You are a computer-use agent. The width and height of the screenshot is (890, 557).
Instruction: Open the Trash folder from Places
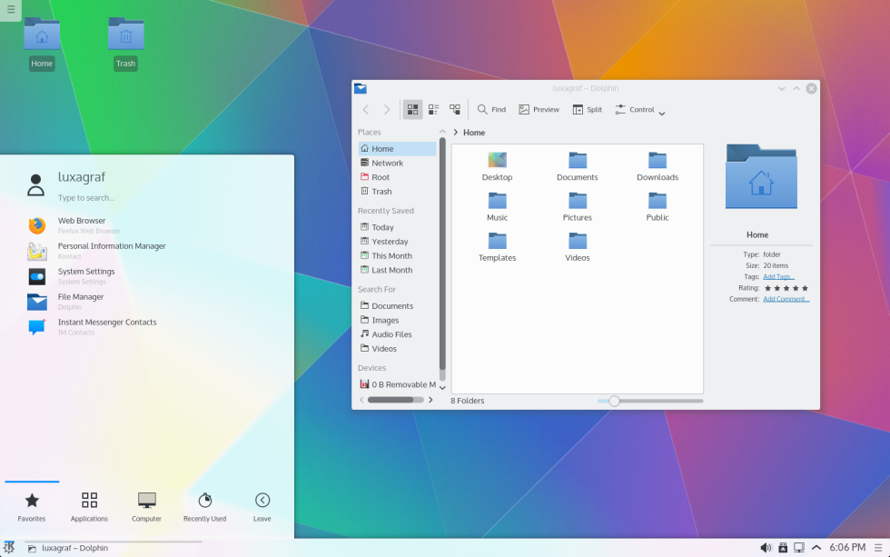379,191
